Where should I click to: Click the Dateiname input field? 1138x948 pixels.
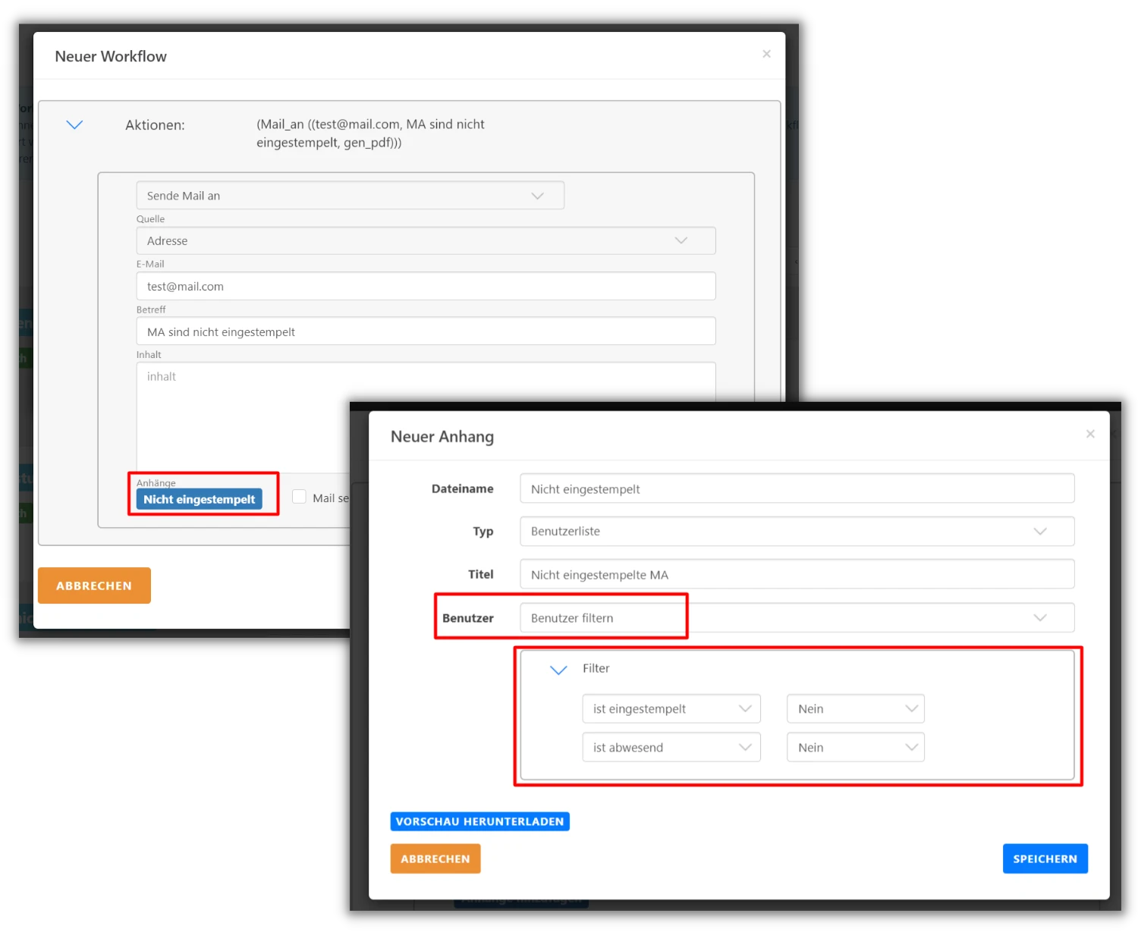[x=797, y=489]
